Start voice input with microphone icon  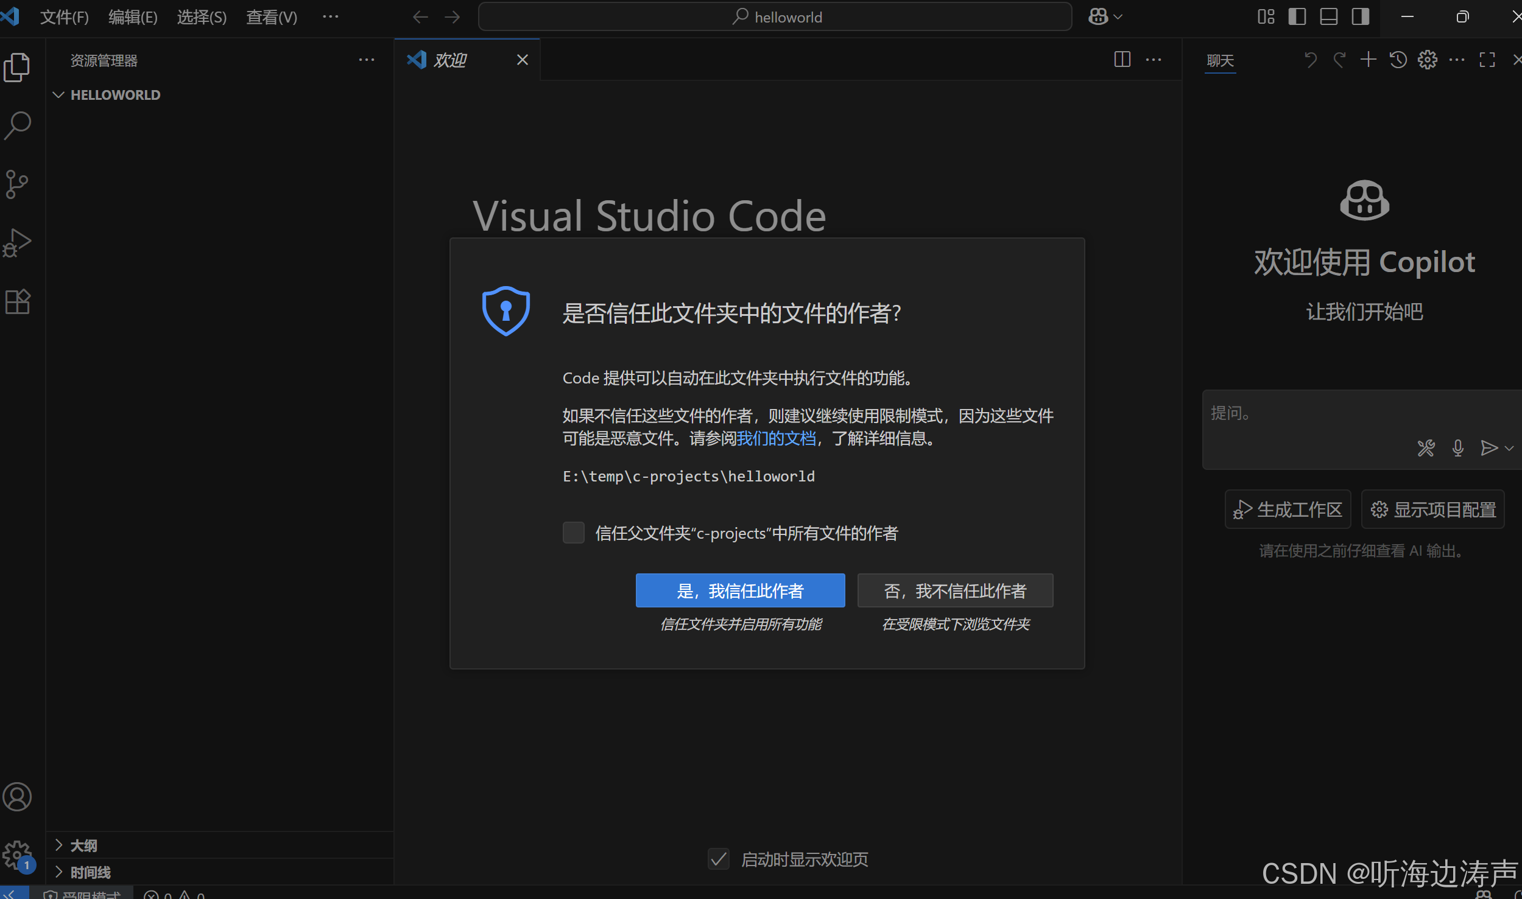coord(1457,448)
